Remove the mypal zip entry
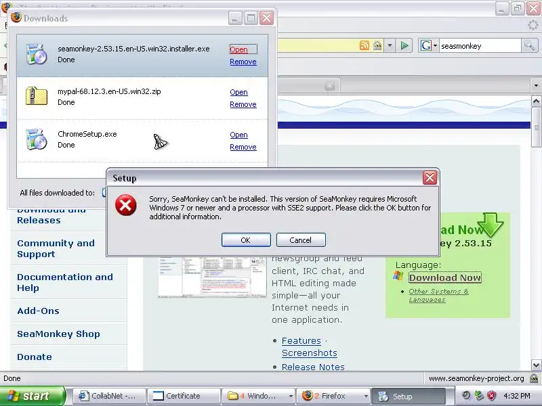Image resolution: width=542 pixels, height=406 pixels. click(243, 104)
